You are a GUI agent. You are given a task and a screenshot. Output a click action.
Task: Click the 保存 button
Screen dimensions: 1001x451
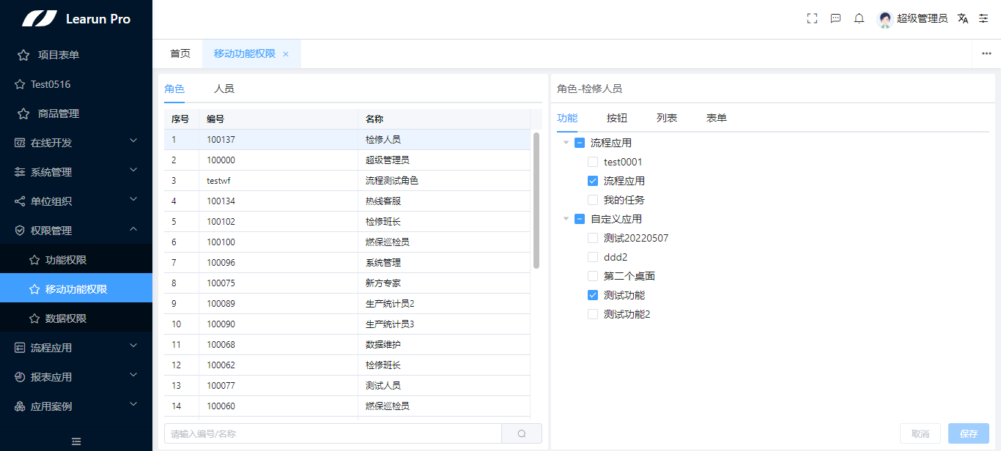[x=968, y=433]
